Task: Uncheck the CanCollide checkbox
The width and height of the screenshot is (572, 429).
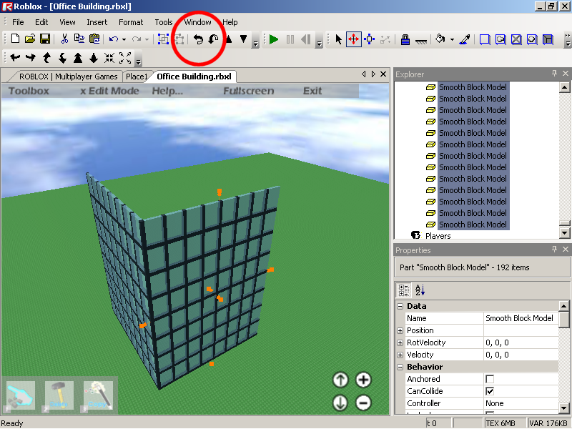Action: pos(490,391)
